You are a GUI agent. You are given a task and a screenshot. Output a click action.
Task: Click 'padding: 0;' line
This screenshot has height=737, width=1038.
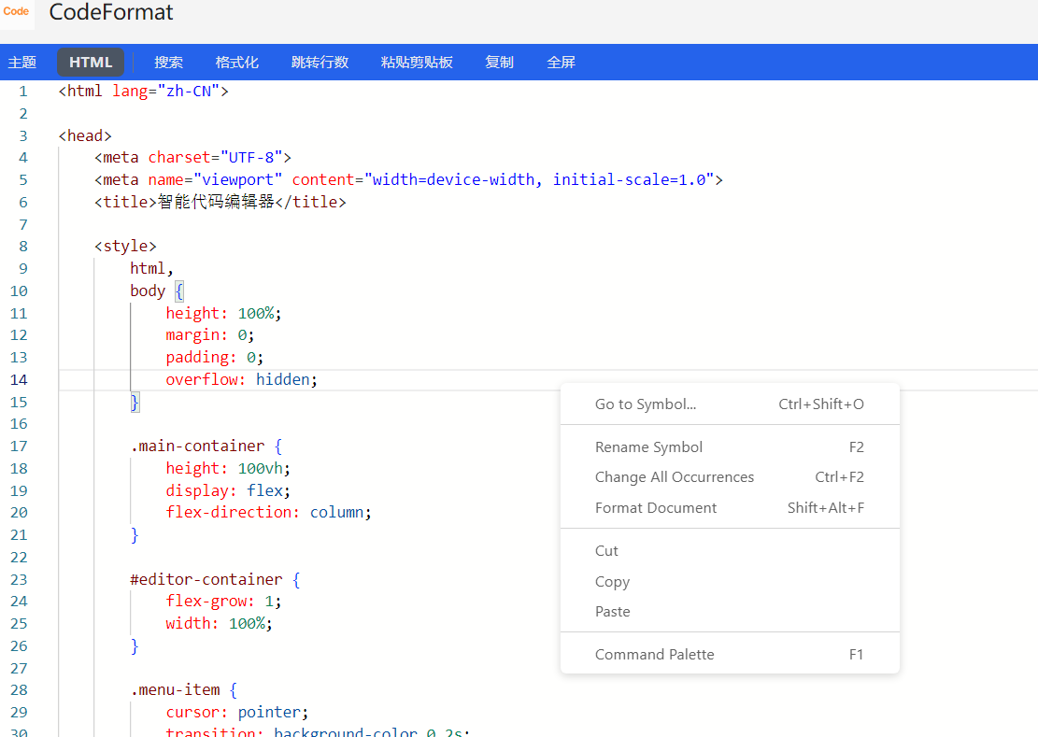(x=215, y=357)
